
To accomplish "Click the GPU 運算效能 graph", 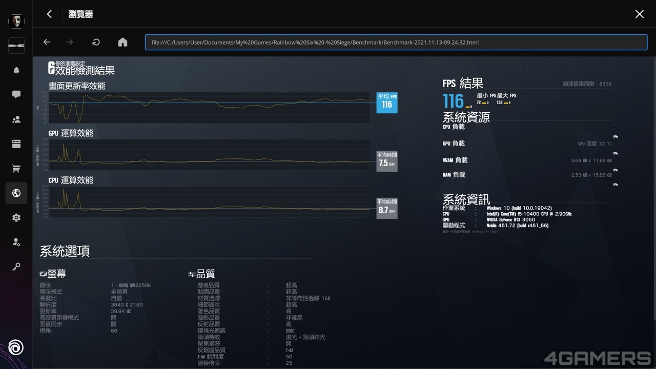I will click(209, 154).
